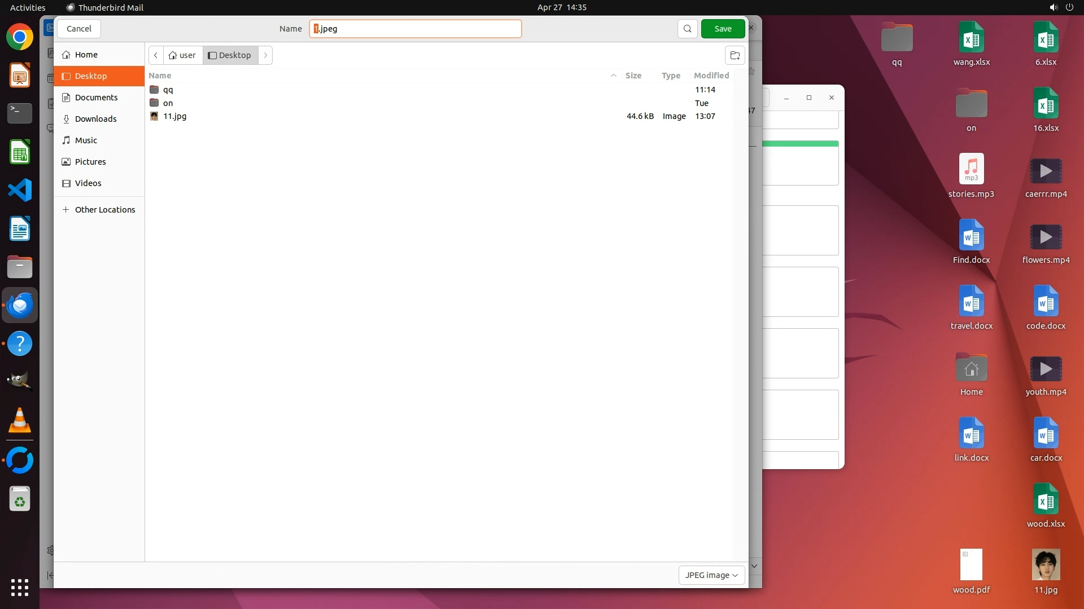Go forward with the right chevron in the path bar

tap(265, 55)
